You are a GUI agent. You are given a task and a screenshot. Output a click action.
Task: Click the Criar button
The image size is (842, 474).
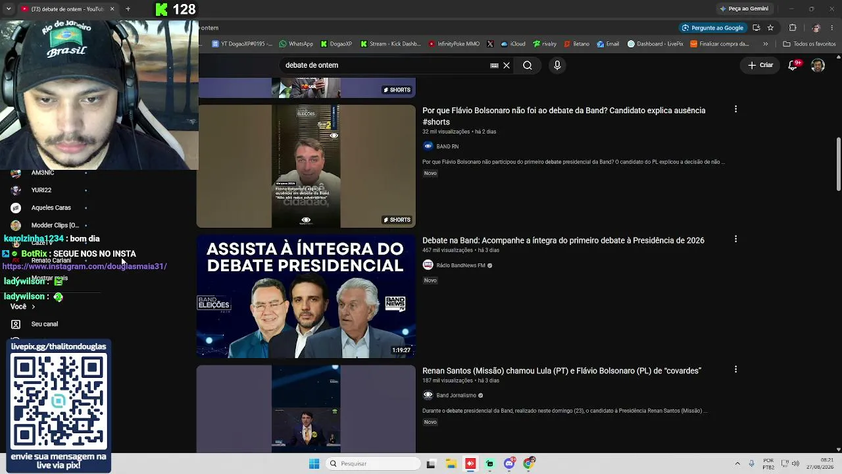click(x=760, y=65)
